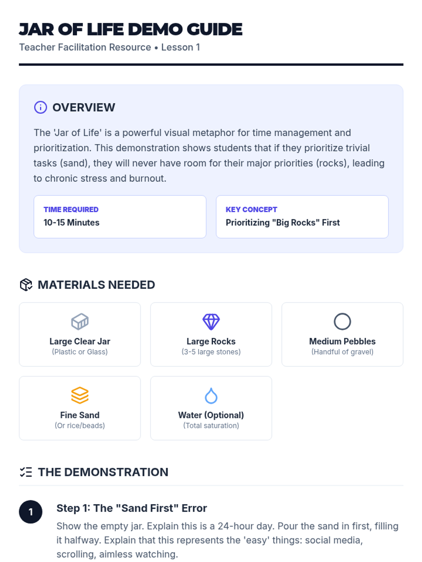Click the Water droplet icon

point(211,396)
